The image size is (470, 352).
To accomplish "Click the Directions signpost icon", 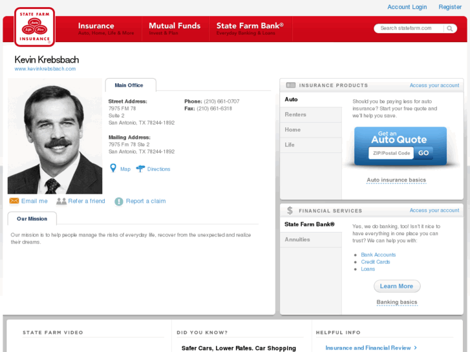I will [x=140, y=169].
